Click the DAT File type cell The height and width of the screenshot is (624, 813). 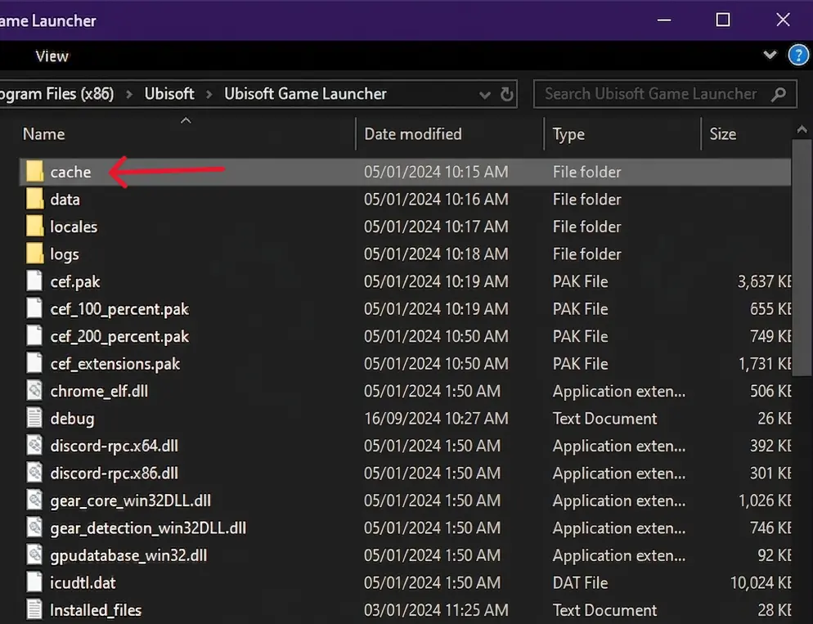coord(580,583)
